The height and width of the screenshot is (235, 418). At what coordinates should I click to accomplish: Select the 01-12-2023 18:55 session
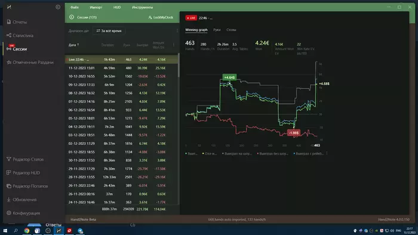pyautogui.click(x=121, y=152)
